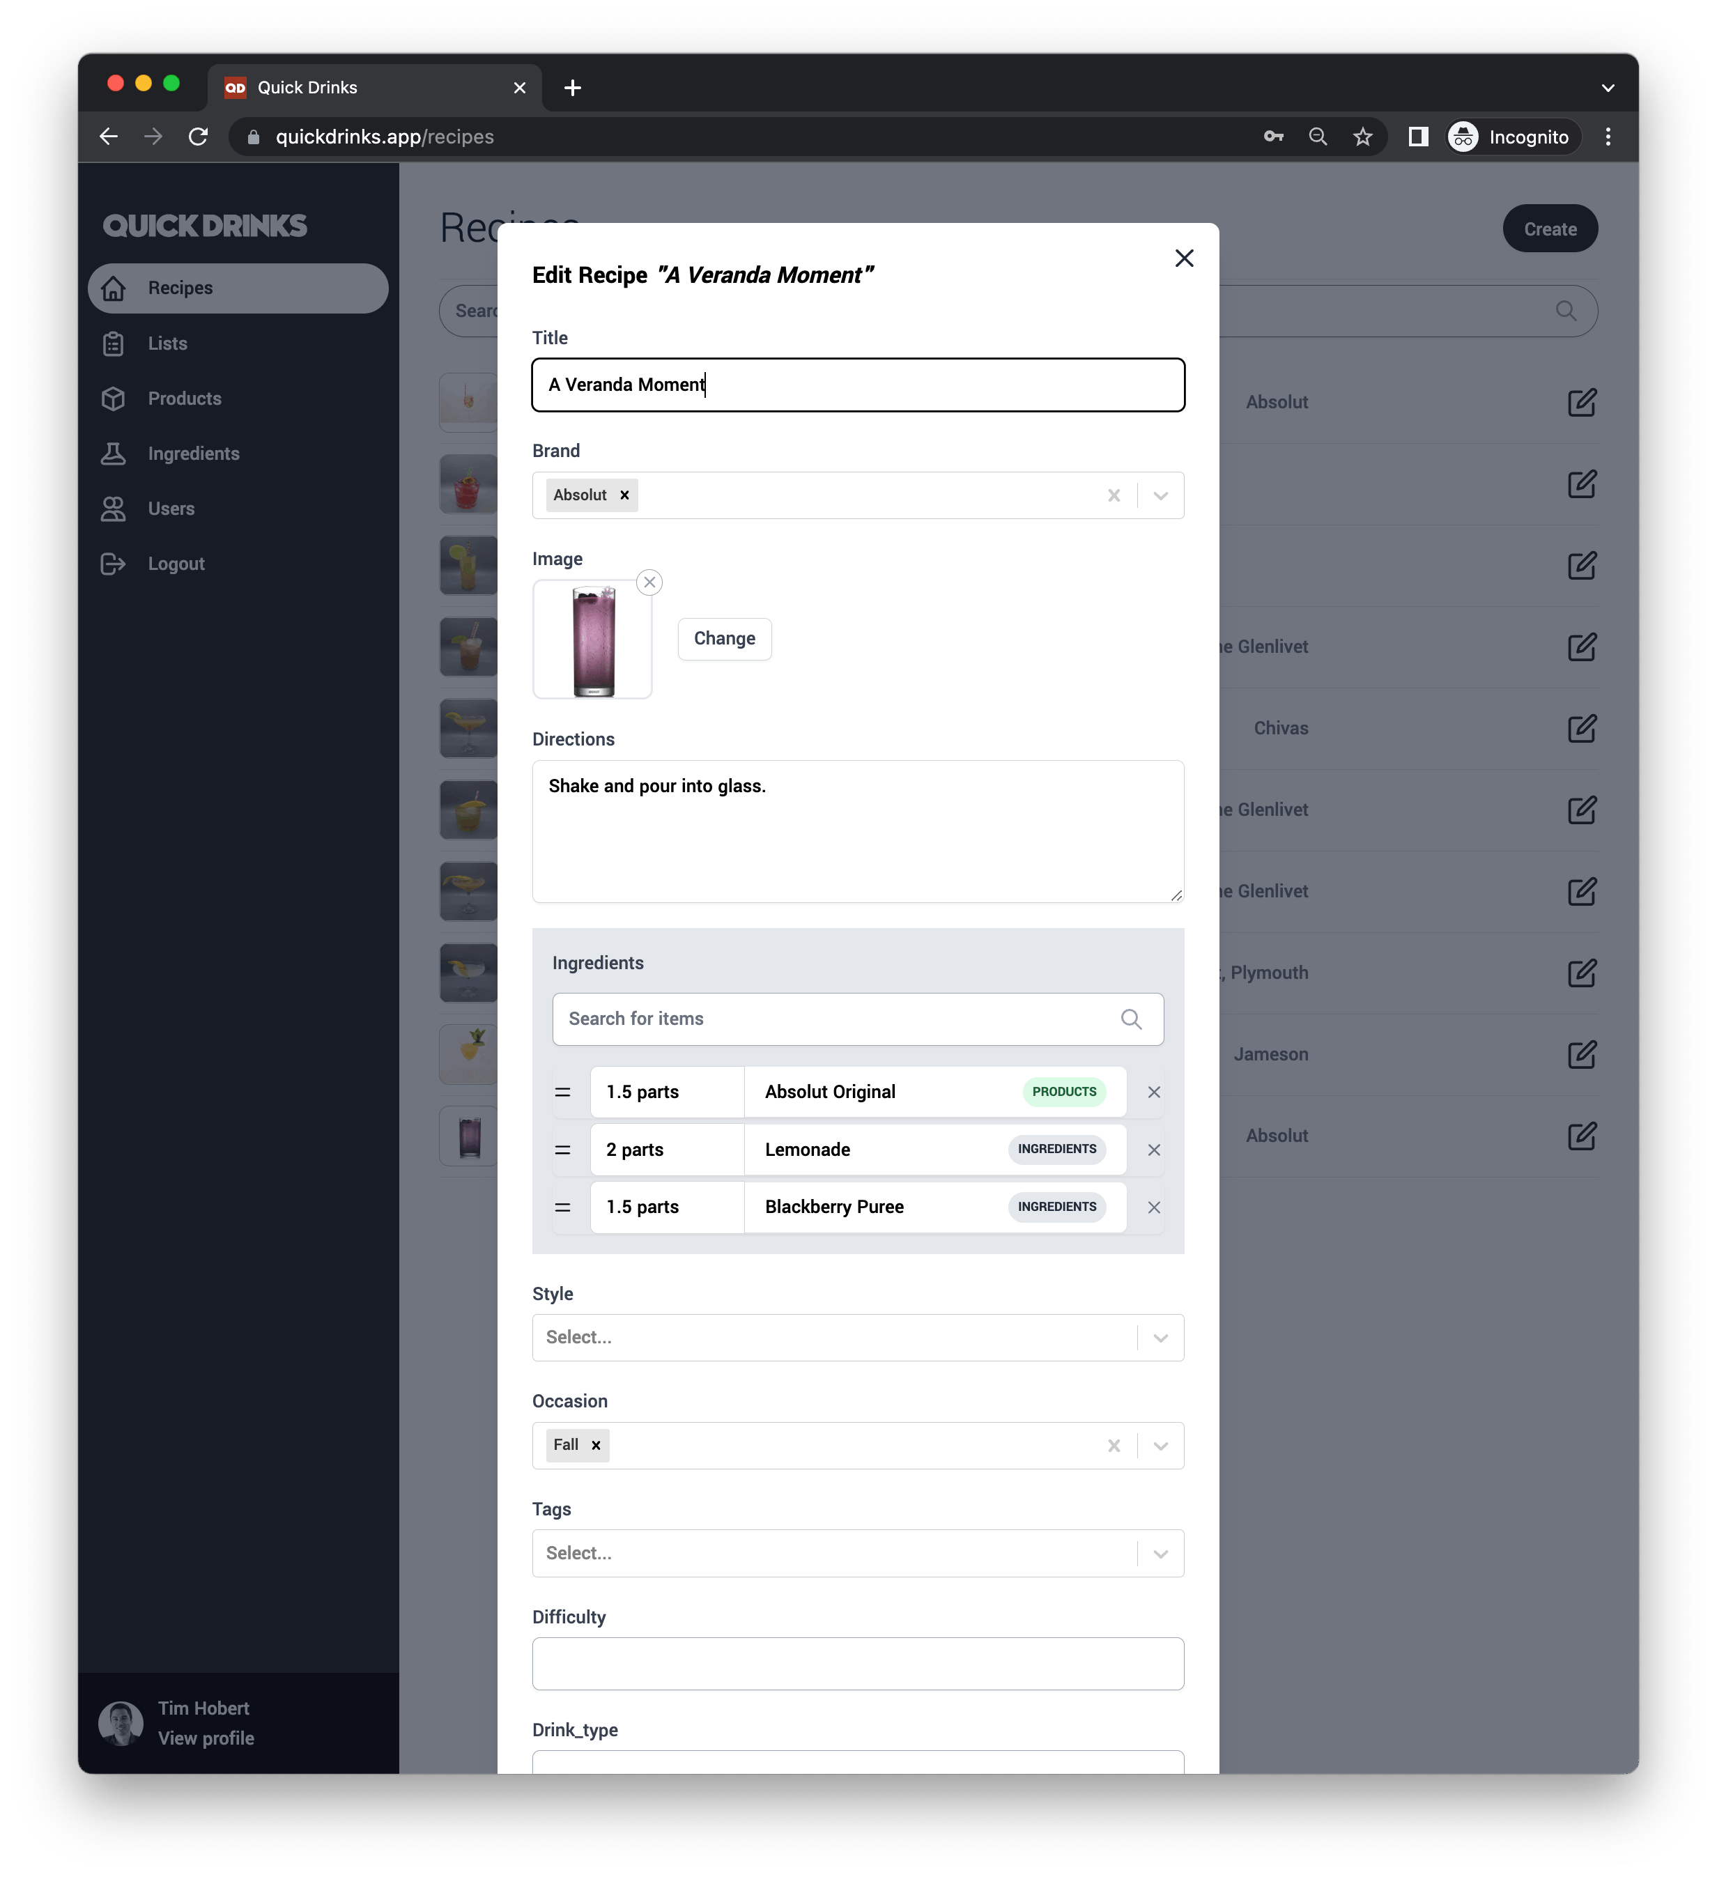The image size is (1717, 1877).
Task: Open Users in the sidebar
Action: [x=238, y=509]
